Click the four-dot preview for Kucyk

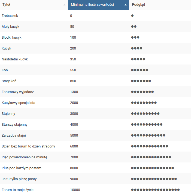137,48
